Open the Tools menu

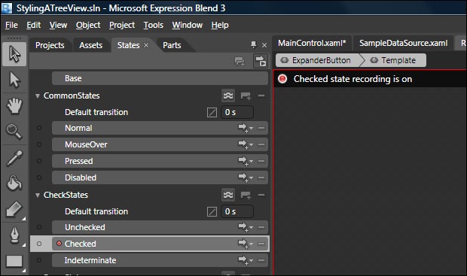tap(154, 25)
